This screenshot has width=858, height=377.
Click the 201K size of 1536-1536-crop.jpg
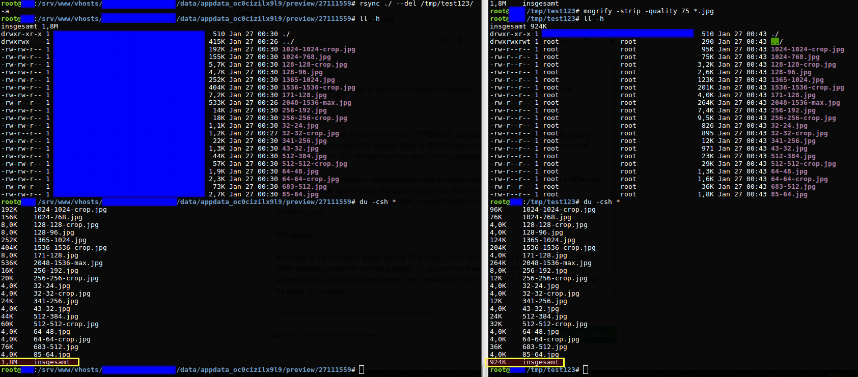706,88
